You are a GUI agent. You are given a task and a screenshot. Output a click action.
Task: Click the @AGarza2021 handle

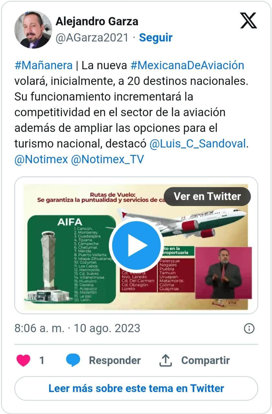tap(92, 38)
